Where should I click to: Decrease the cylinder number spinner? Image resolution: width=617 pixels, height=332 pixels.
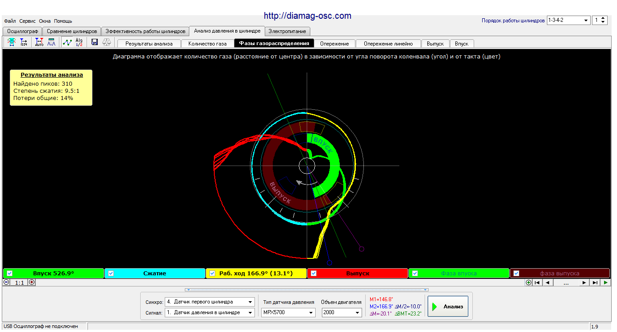tap(604, 22)
